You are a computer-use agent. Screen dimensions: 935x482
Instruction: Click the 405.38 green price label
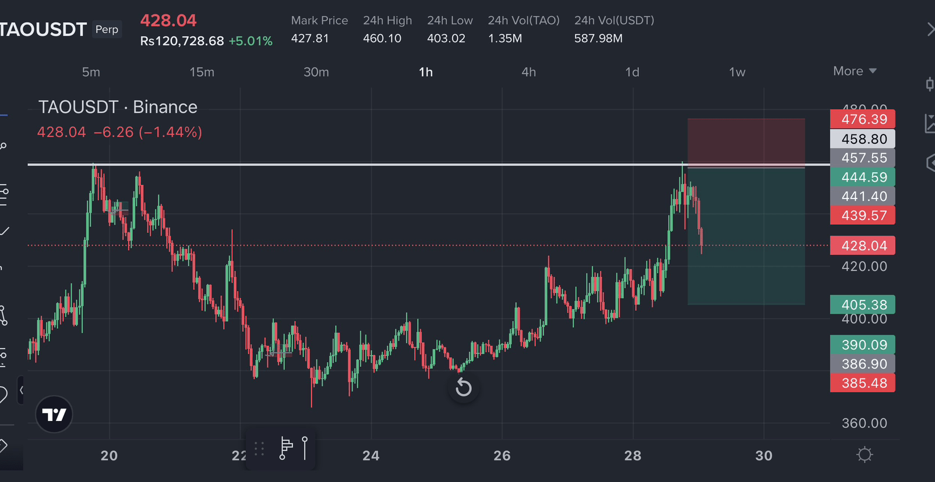click(x=863, y=304)
